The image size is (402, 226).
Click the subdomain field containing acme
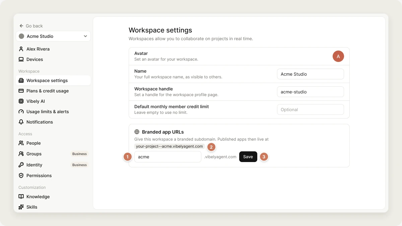[168, 157]
